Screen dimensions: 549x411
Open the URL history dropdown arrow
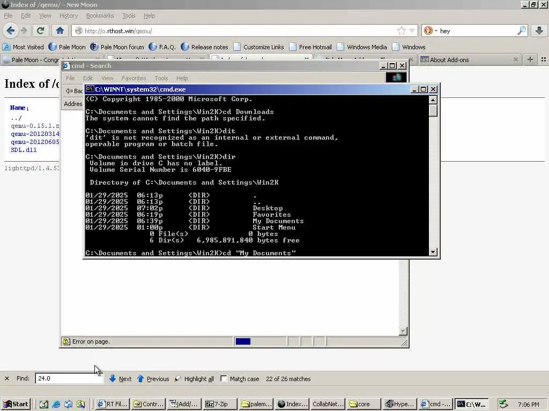point(412,31)
